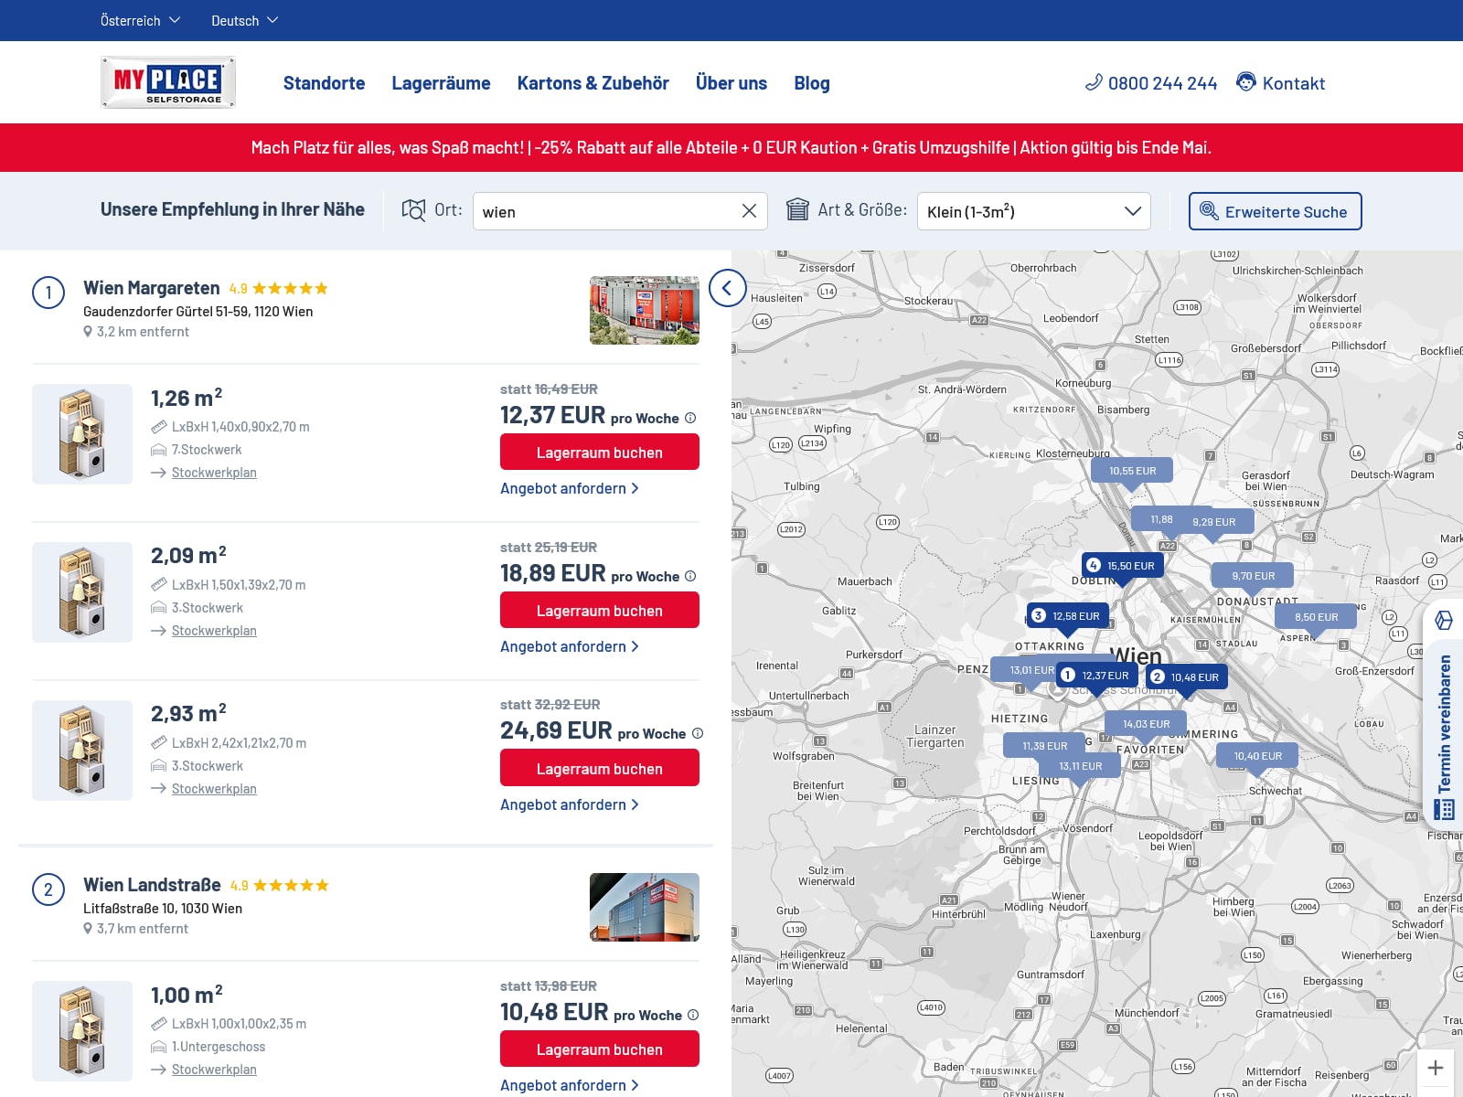Select map marker 2 with 10,48 EUR

1186,677
